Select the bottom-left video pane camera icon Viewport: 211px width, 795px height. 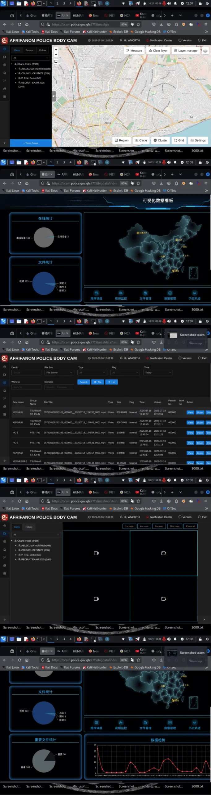point(96,598)
